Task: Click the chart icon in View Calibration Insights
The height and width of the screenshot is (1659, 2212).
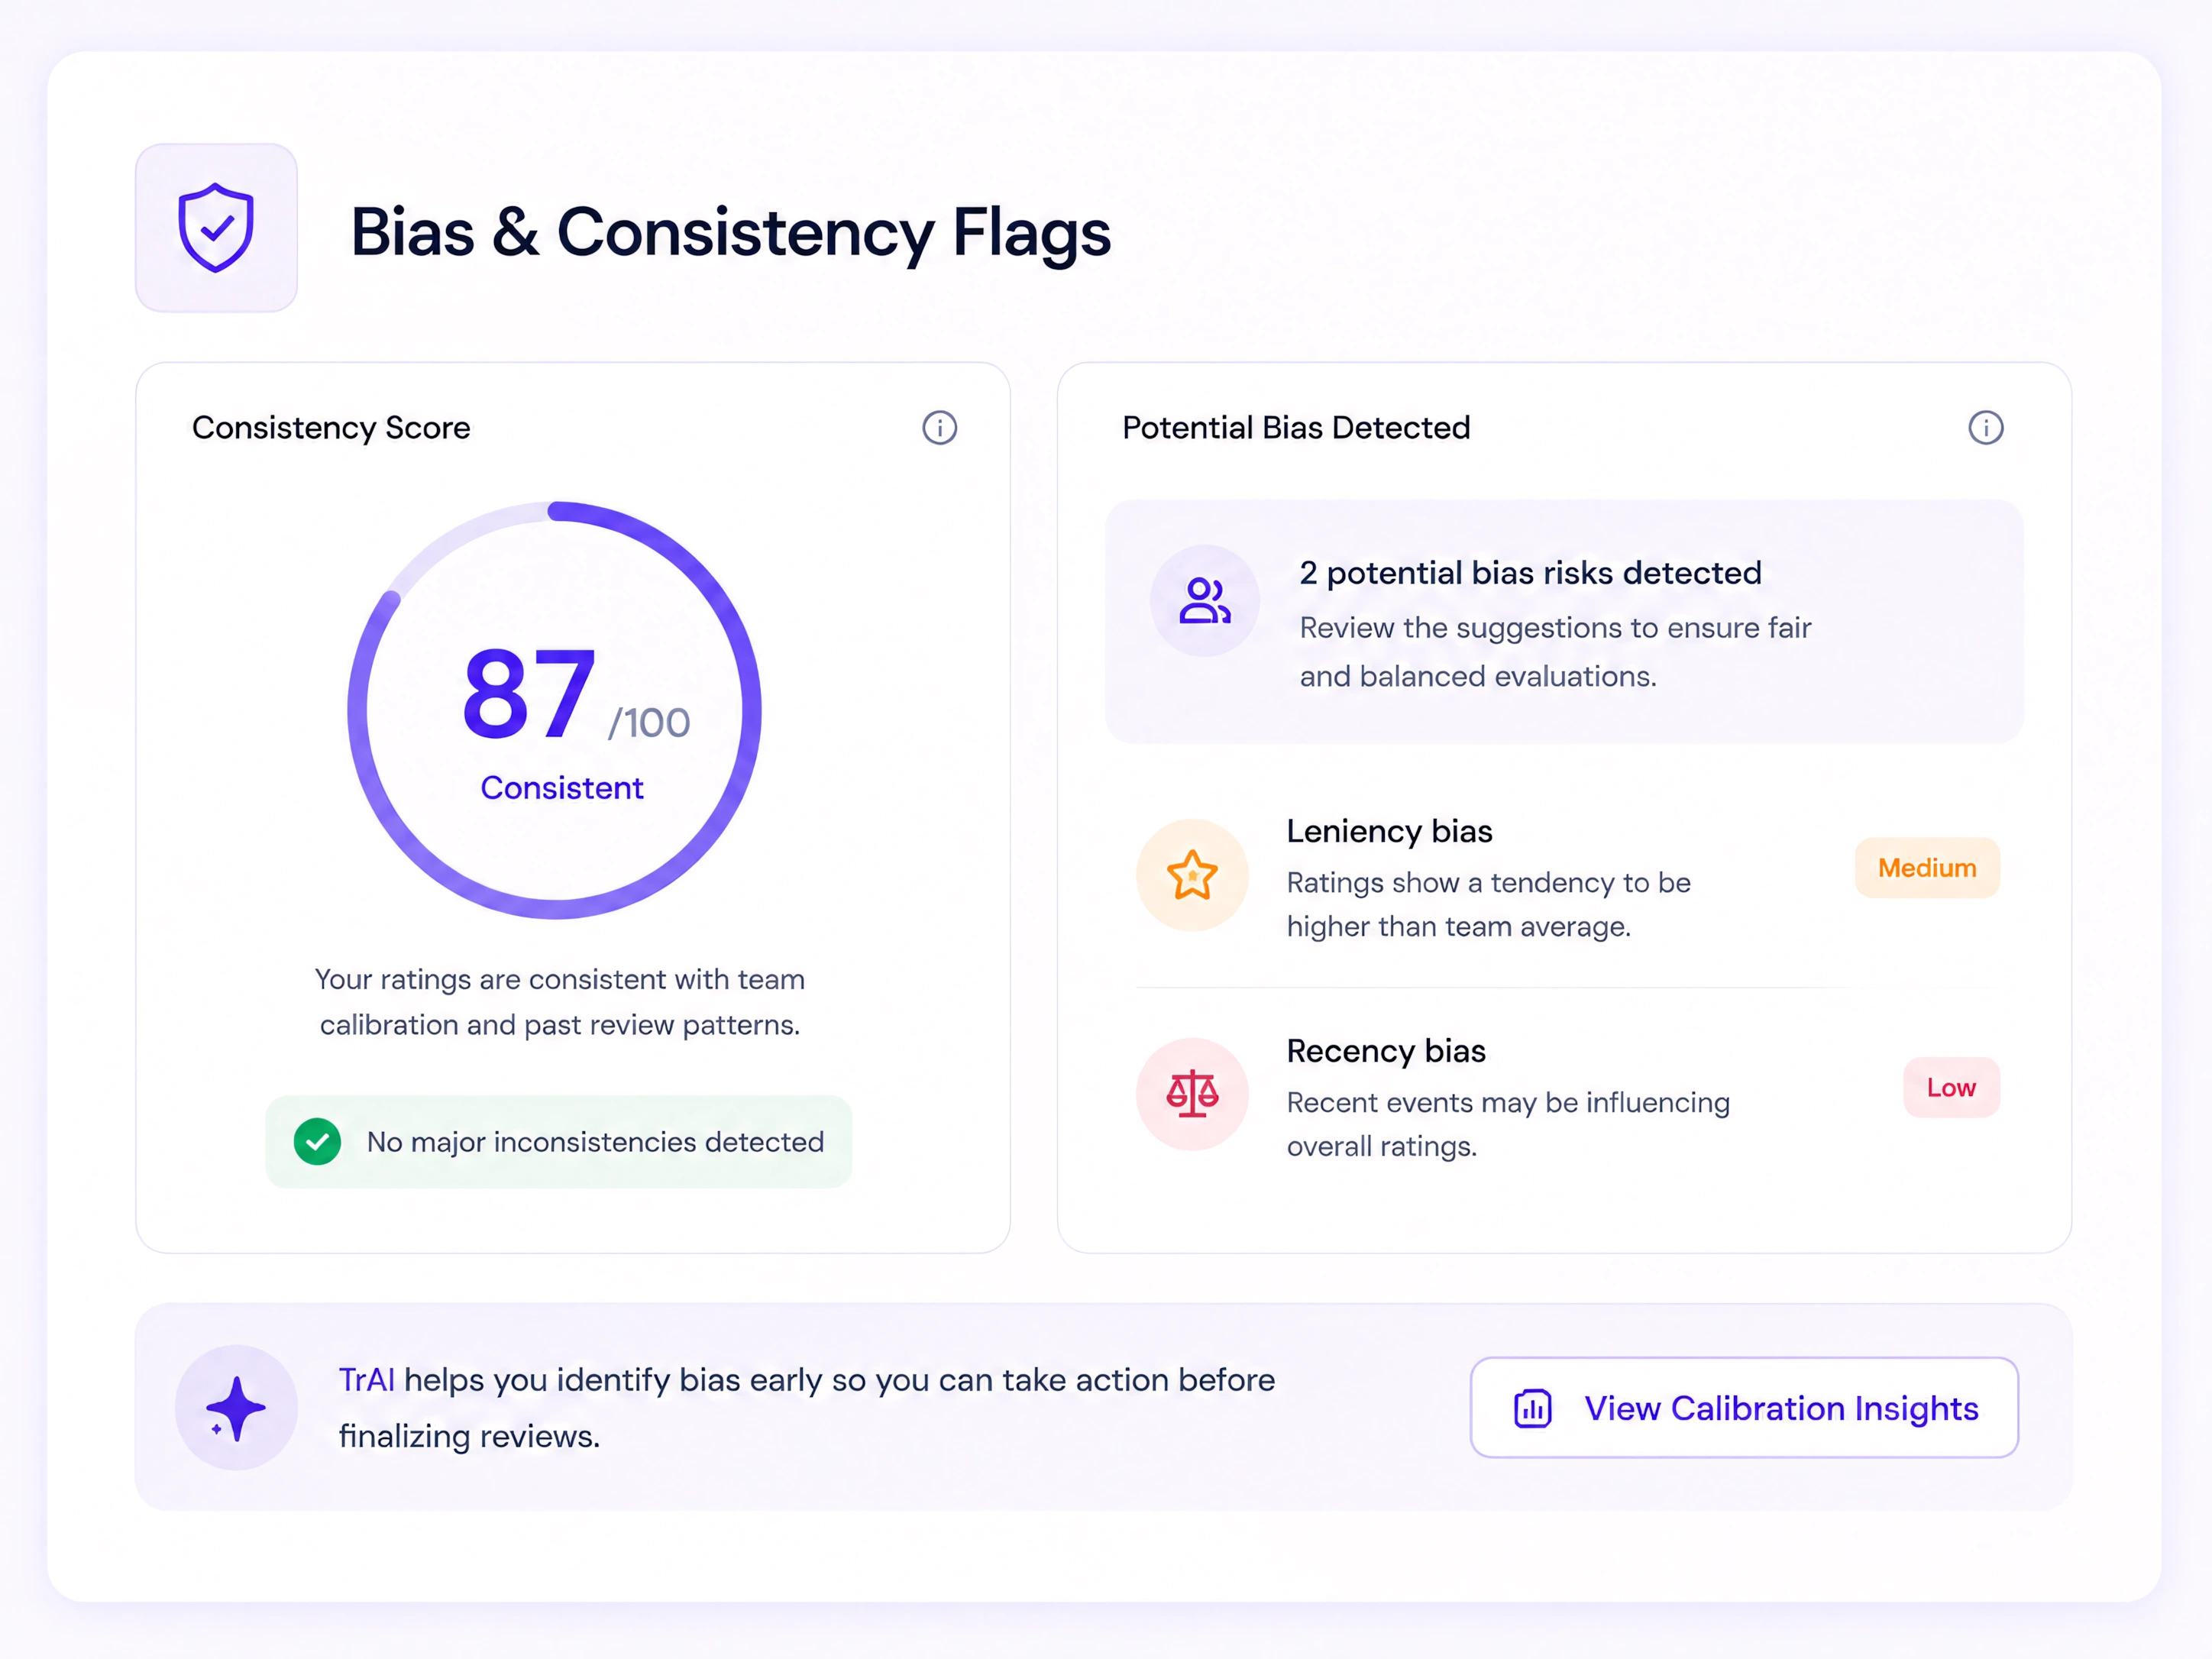Action: click(1532, 1408)
